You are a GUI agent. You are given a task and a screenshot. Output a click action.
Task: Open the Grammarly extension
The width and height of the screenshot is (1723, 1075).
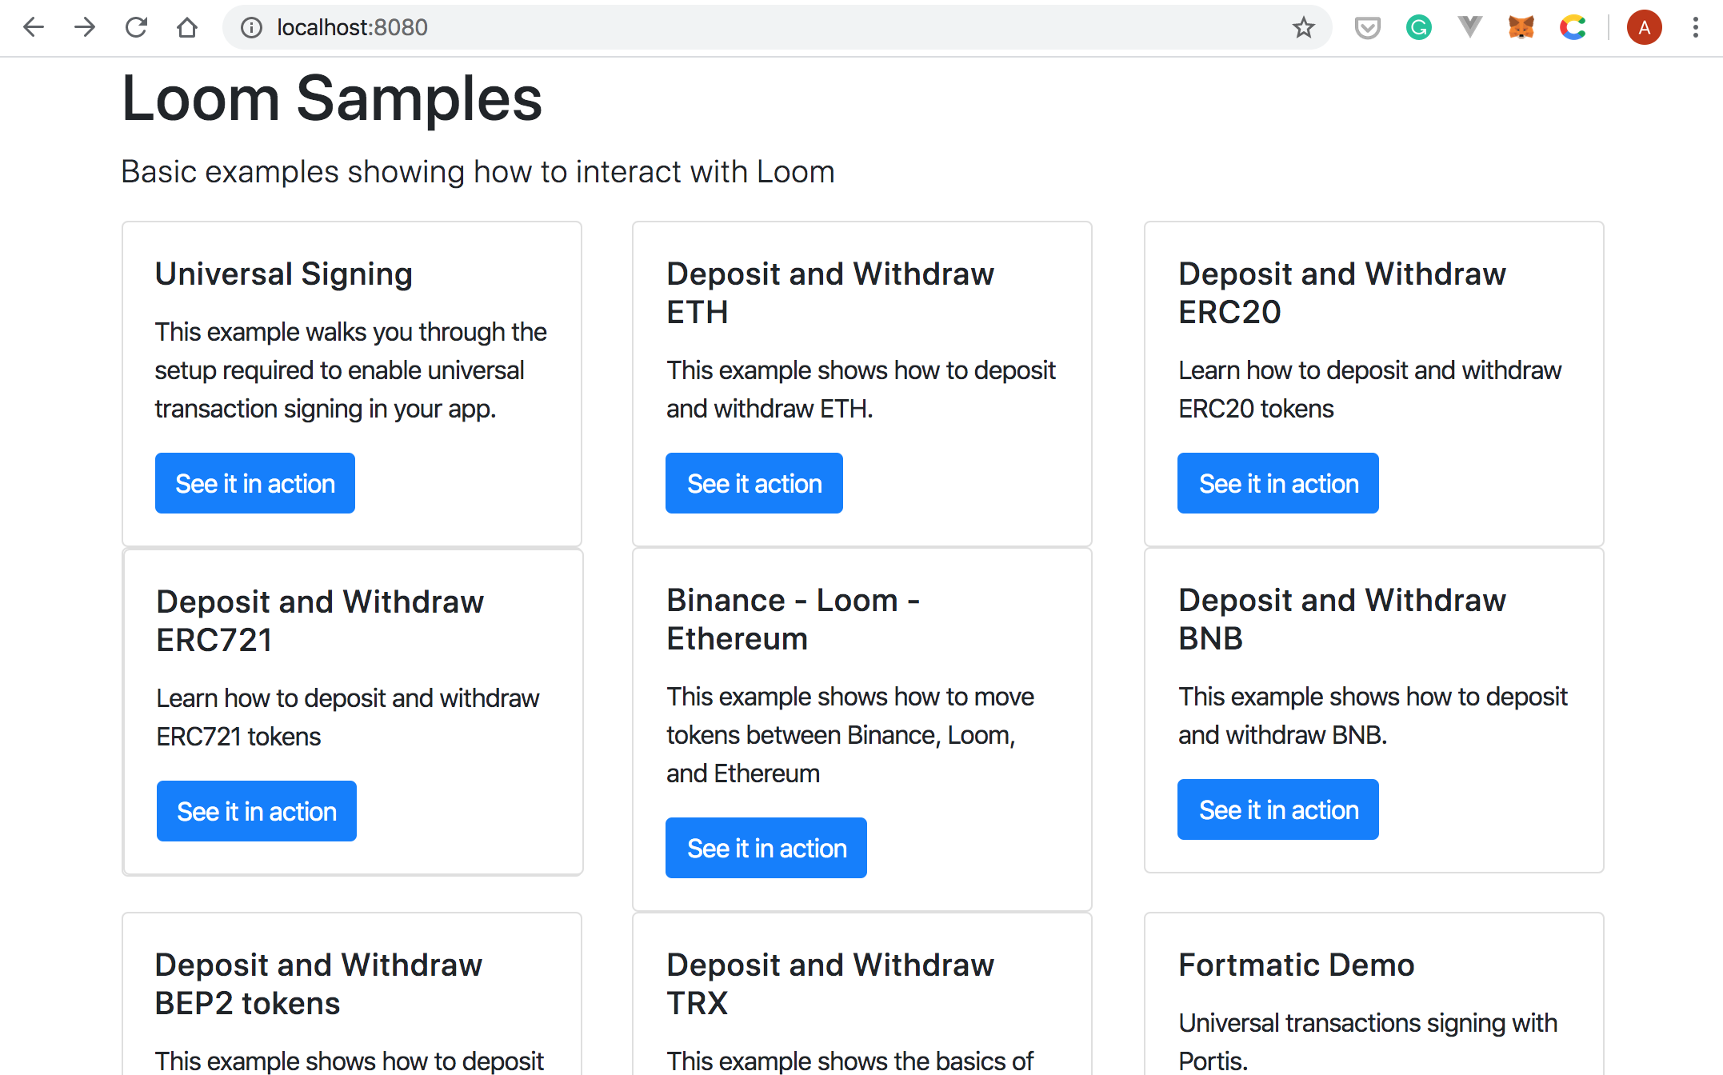tap(1419, 28)
